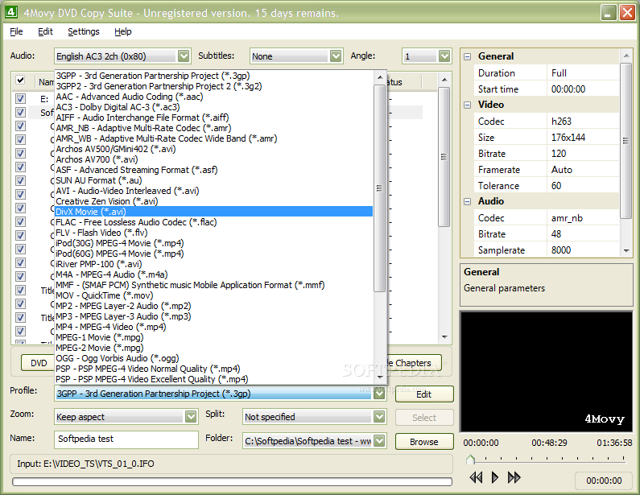This screenshot has width=640, height=495.
Task: Uncheck the checkbox in the E: row
Action: click(x=20, y=98)
